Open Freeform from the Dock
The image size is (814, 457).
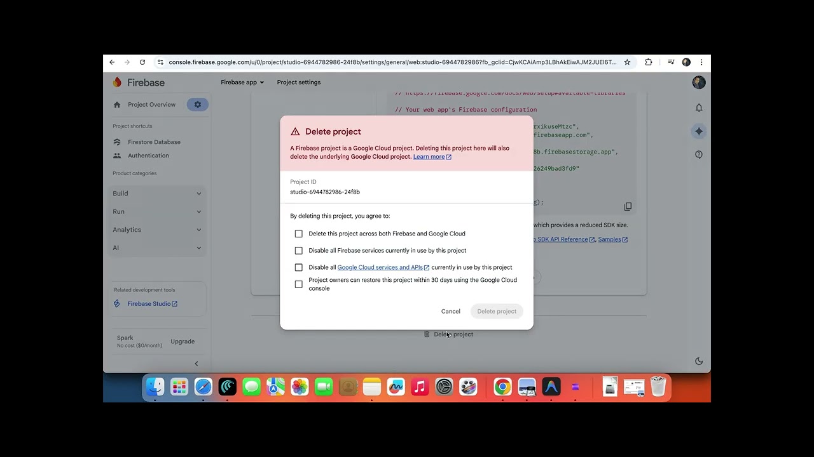click(396, 387)
